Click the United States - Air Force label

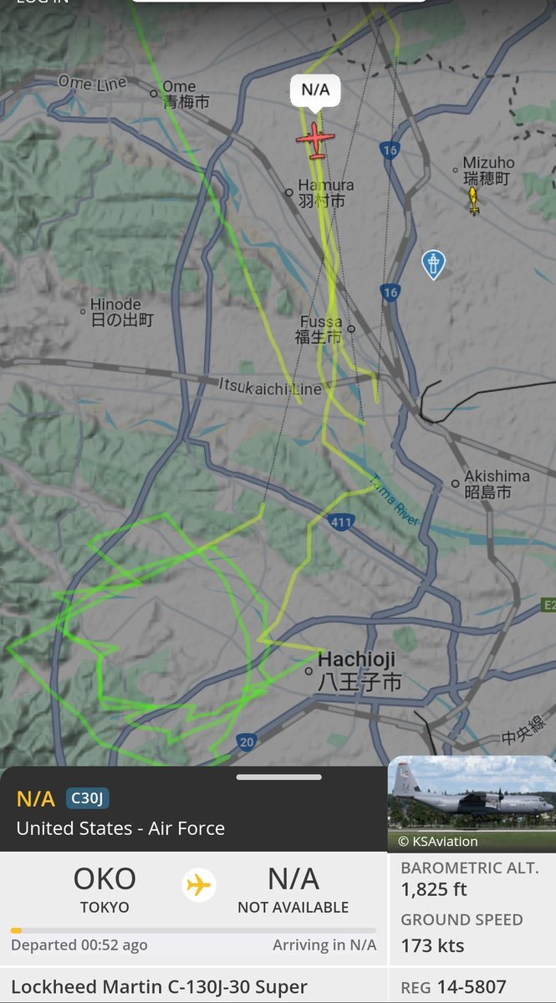(x=120, y=828)
